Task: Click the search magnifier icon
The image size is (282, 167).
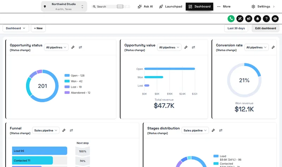Action: point(94,7)
